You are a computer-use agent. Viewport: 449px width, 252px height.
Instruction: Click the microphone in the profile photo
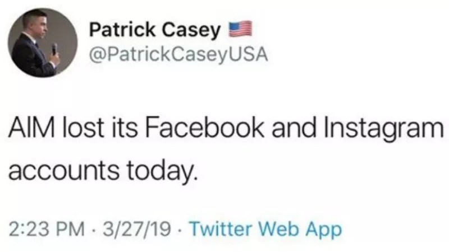(54, 48)
